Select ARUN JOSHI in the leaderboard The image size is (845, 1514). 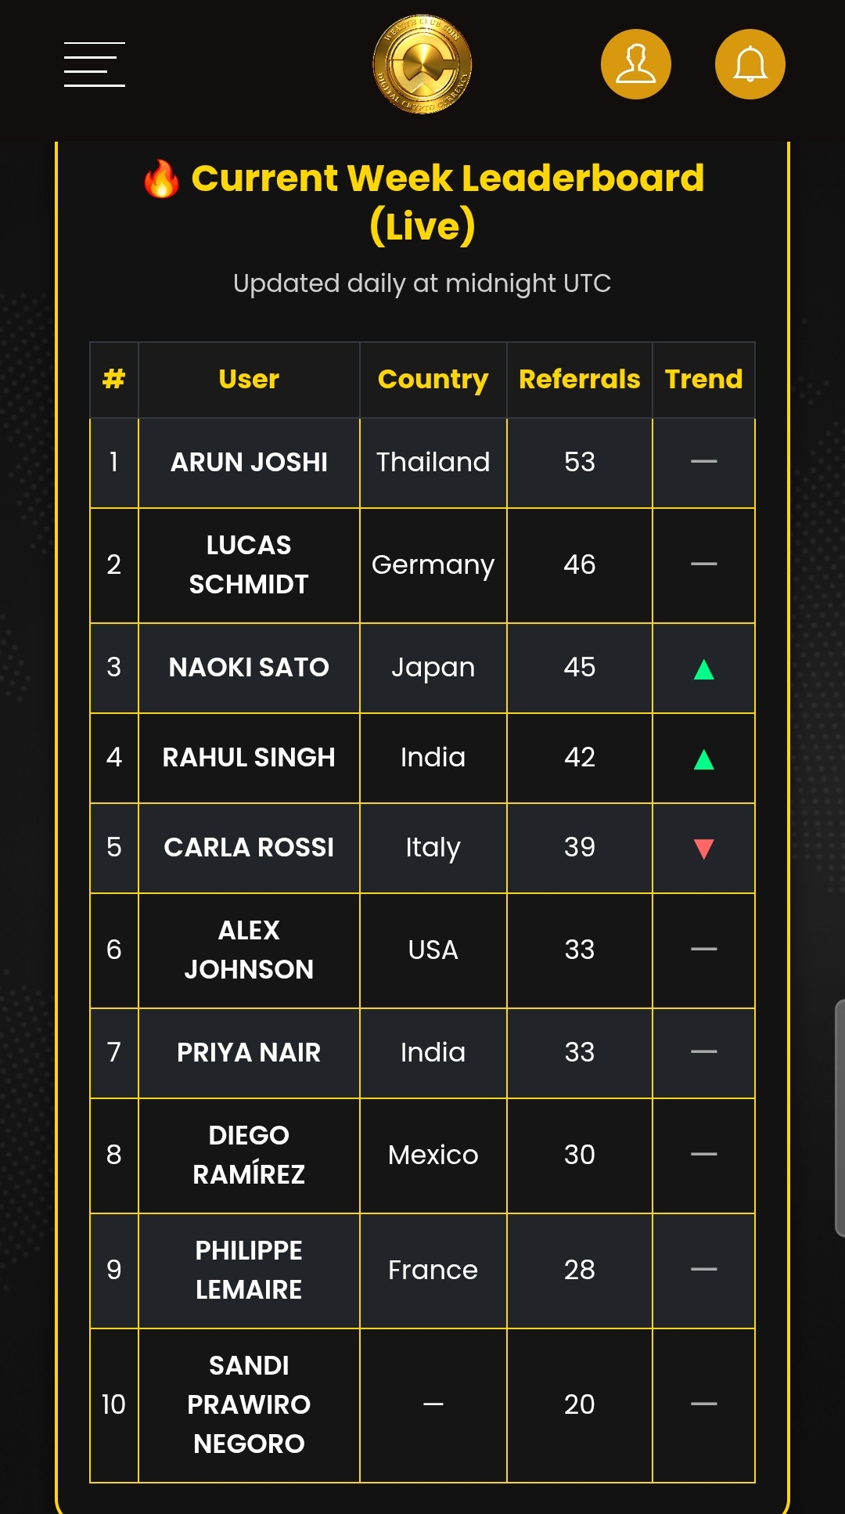point(249,463)
